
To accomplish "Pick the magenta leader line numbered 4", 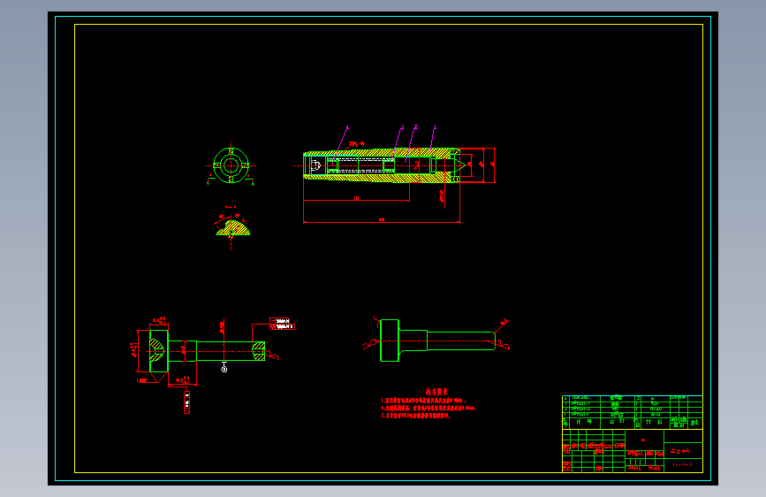I will coord(340,144).
